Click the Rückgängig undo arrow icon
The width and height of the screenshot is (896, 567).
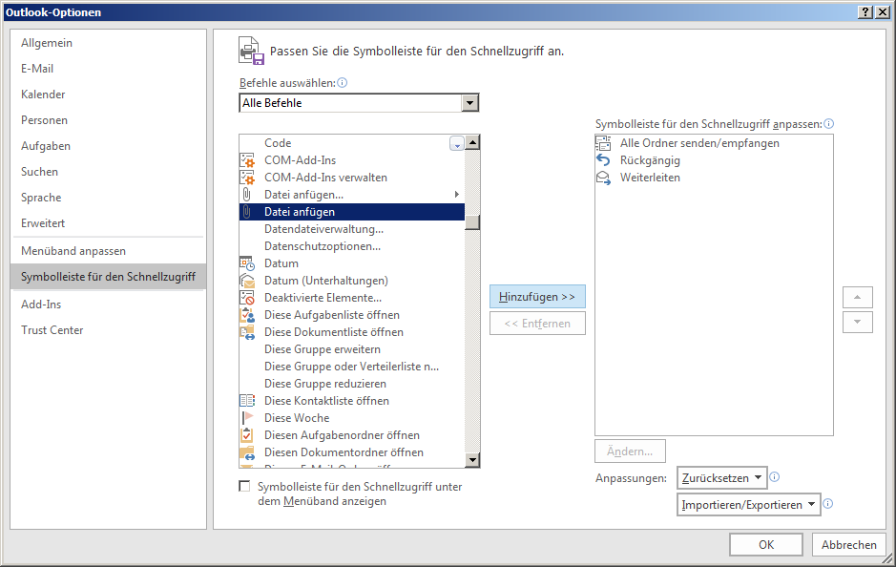[603, 160]
